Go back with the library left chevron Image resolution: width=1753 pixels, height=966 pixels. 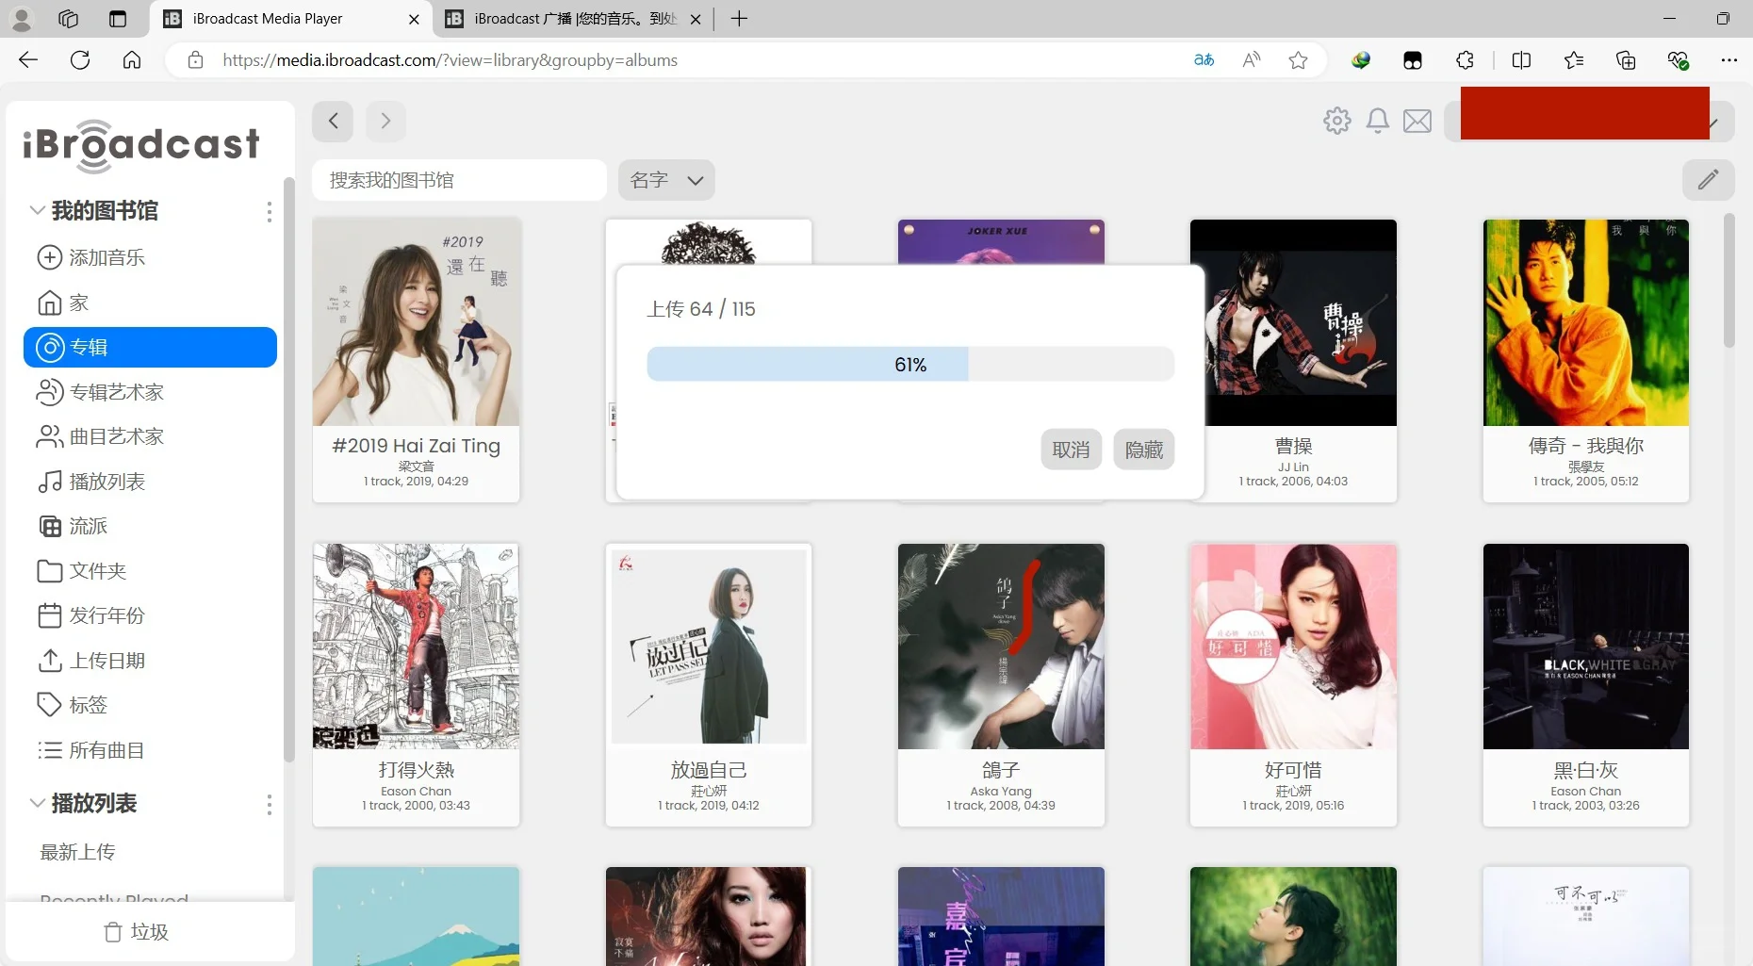[x=333, y=121]
